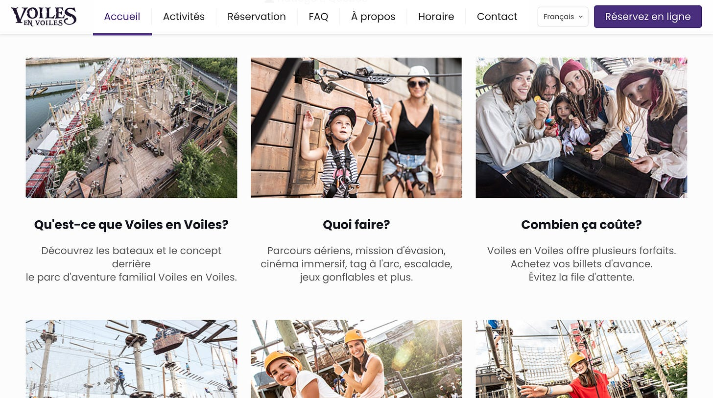
Task: Go to the Réservation page
Action: [257, 17]
